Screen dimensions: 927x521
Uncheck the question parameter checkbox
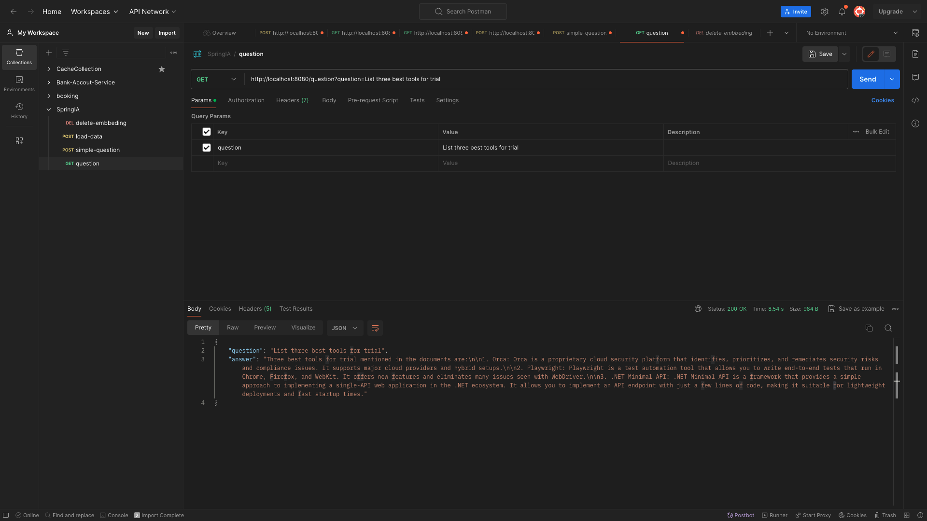coord(207,148)
